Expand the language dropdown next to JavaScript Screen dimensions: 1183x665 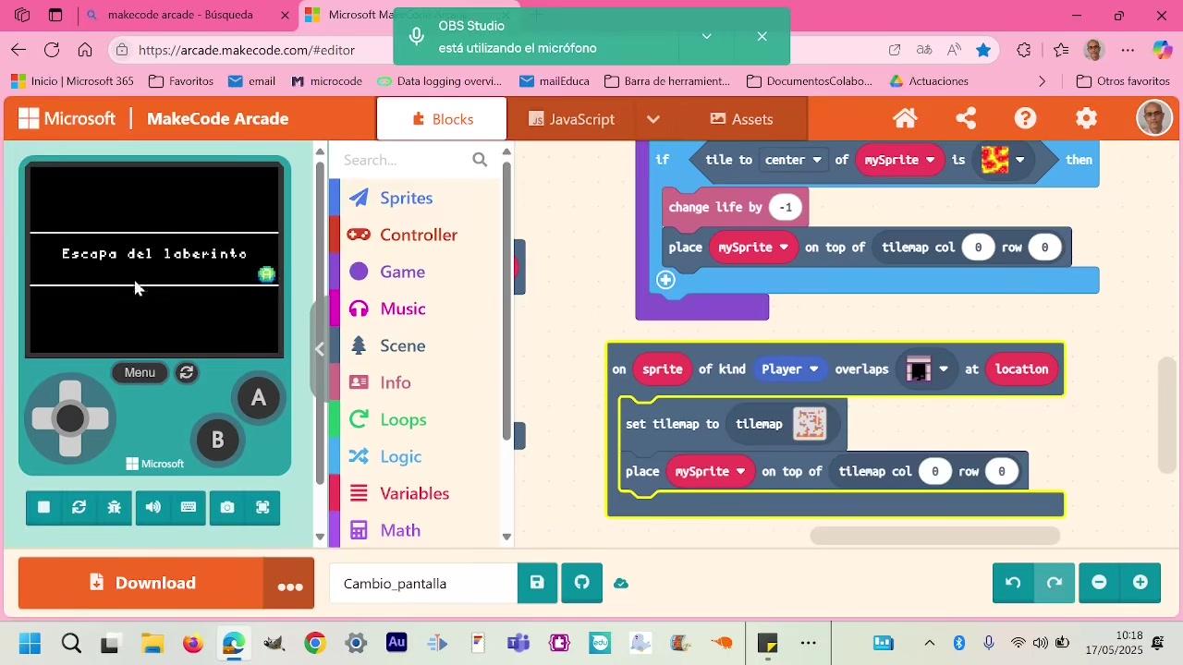point(653,118)
